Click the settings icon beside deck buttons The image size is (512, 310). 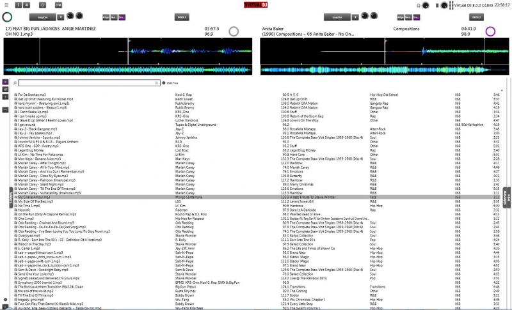tap(42, 5)
